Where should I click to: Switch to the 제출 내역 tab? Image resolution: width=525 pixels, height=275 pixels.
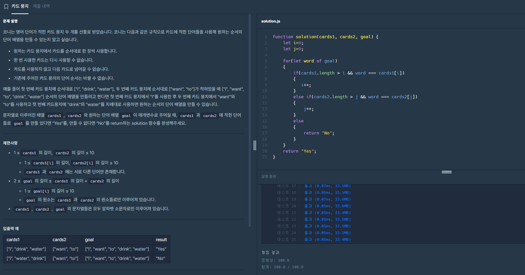41,6
